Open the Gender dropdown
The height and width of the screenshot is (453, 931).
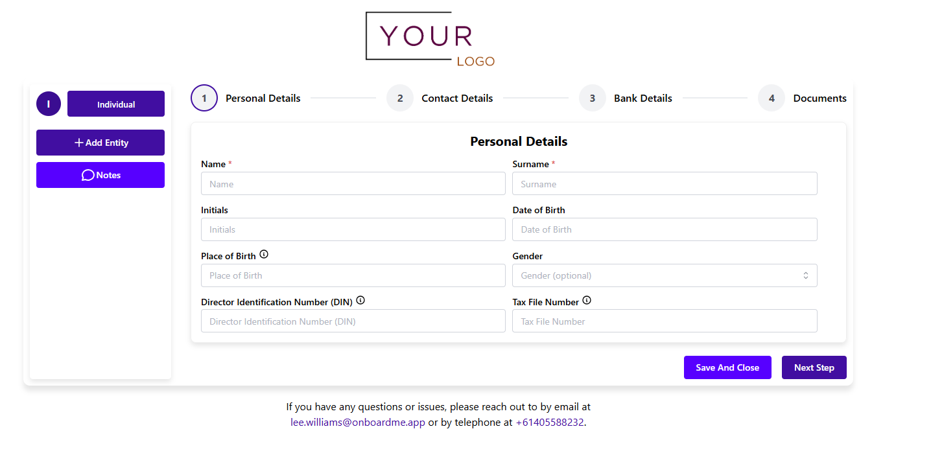665,275
